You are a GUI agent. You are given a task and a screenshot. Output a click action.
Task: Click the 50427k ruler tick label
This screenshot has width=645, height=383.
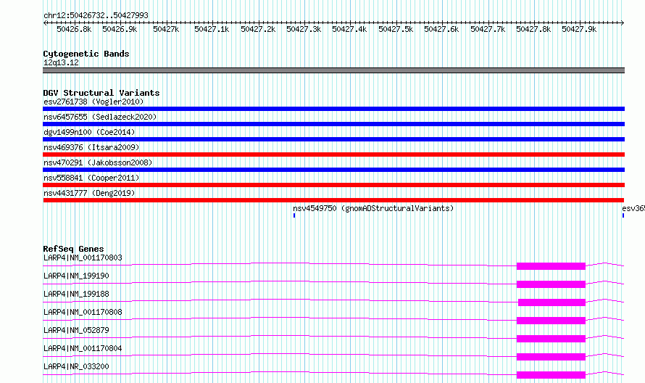pyautogui.click(x=166, y=29)
